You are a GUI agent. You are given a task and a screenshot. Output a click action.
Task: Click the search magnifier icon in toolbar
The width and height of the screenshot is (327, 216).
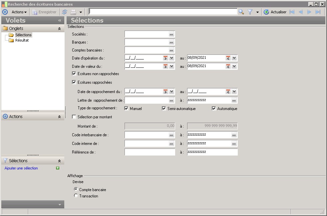241,12
